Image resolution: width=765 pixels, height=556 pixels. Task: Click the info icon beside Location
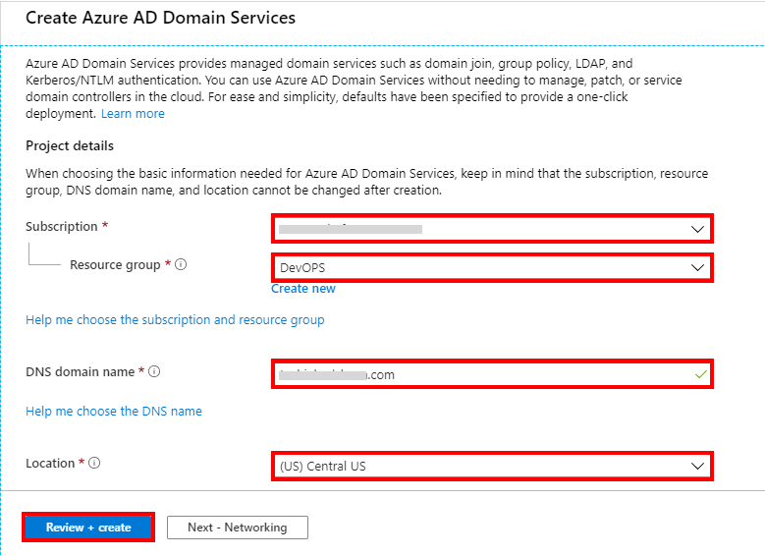[x=95, y=464]
